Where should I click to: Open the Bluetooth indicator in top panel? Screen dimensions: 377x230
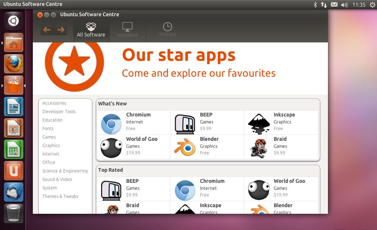tap(315, 4)
